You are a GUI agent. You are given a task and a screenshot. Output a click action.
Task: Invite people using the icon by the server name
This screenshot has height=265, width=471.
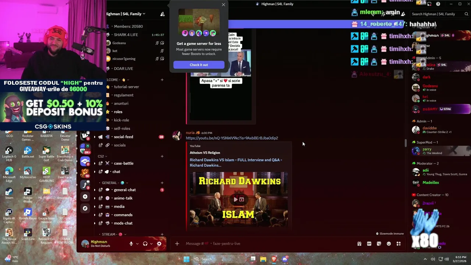pyautogui.click(x=162, y=14)
